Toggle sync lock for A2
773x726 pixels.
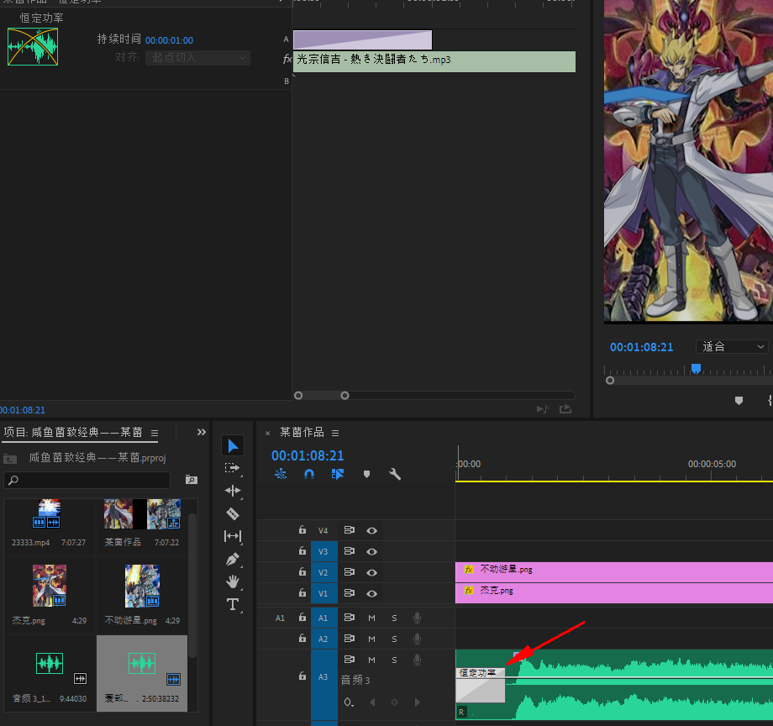349,639
